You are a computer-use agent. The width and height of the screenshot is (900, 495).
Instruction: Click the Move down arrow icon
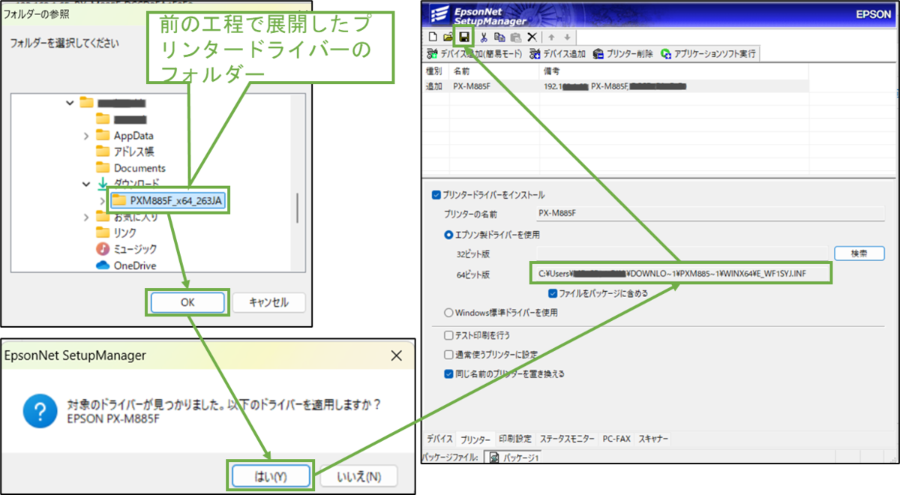click(567, 37)
